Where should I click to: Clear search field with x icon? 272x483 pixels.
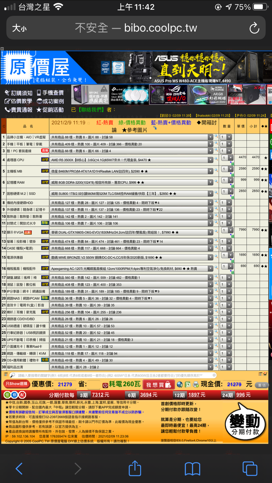214,375
